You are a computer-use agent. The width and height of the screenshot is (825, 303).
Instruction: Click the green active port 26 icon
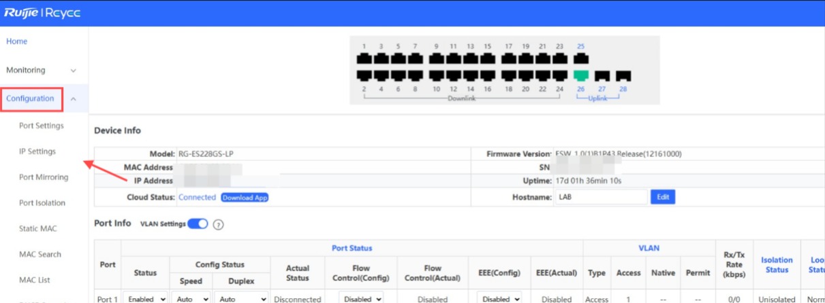pos(580,75)
